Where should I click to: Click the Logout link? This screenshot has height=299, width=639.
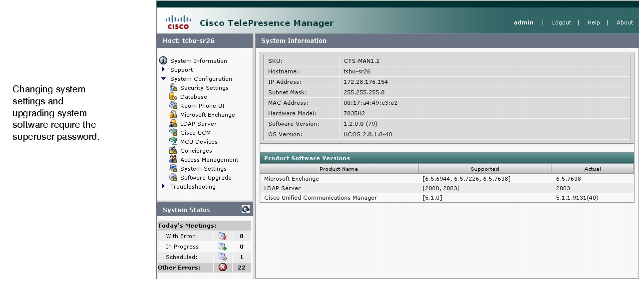click(x=562, y=22)
